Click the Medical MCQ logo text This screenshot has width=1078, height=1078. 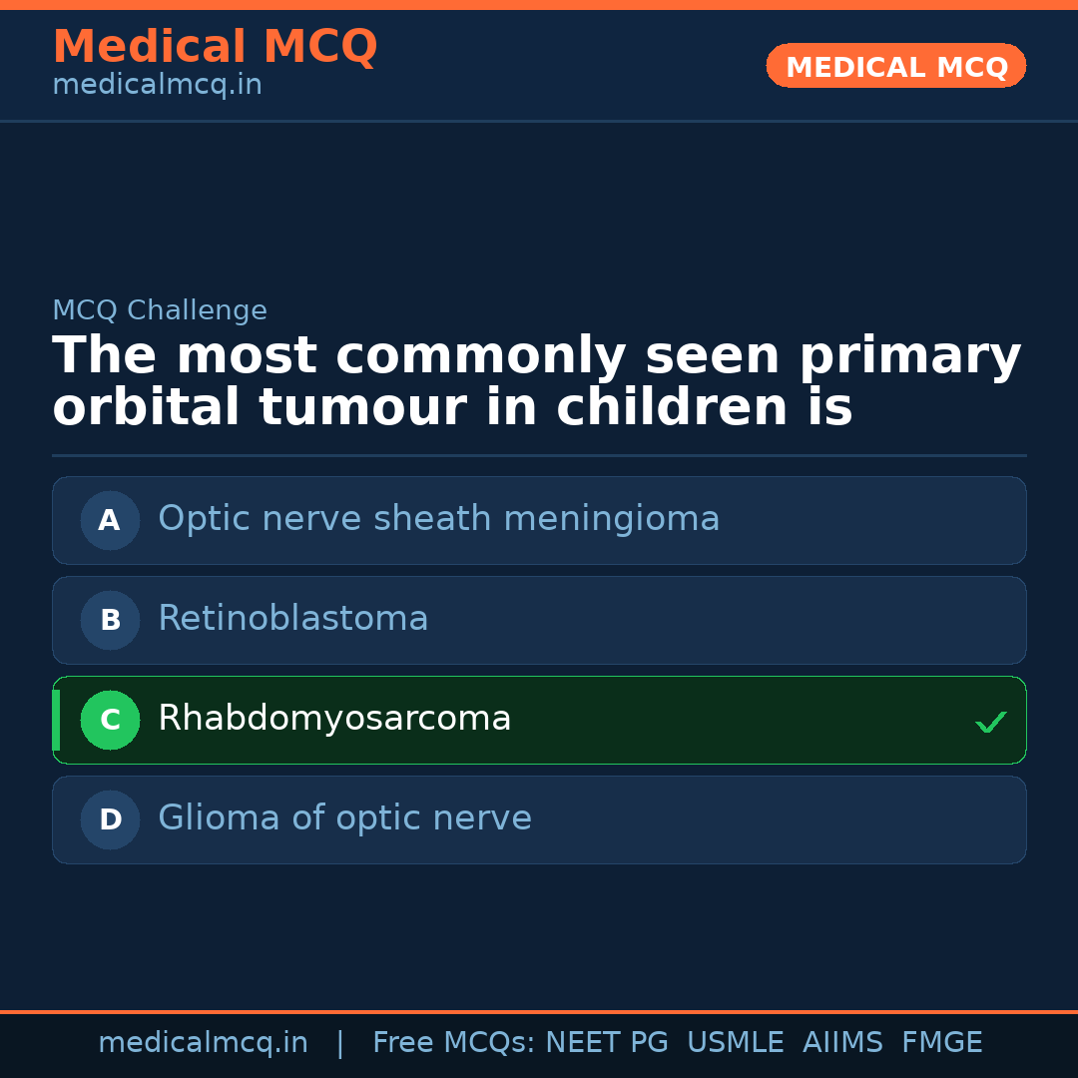coord(215,46)
